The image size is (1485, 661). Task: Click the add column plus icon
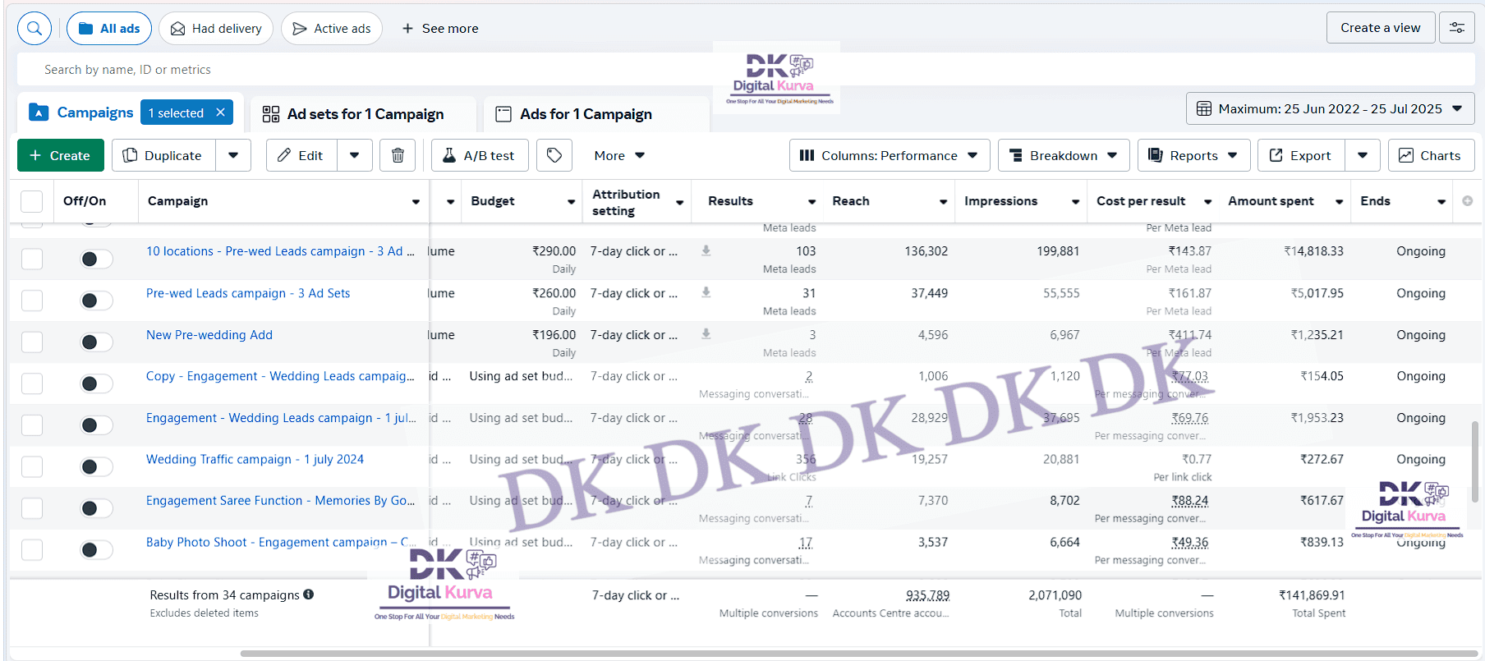tap(1467, 201)
